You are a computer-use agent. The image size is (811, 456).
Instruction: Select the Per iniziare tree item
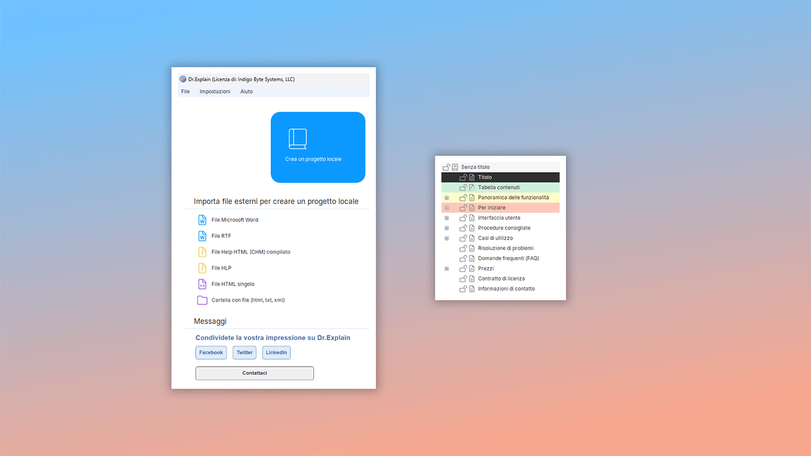pyautogui.click(x=493, y=207)
